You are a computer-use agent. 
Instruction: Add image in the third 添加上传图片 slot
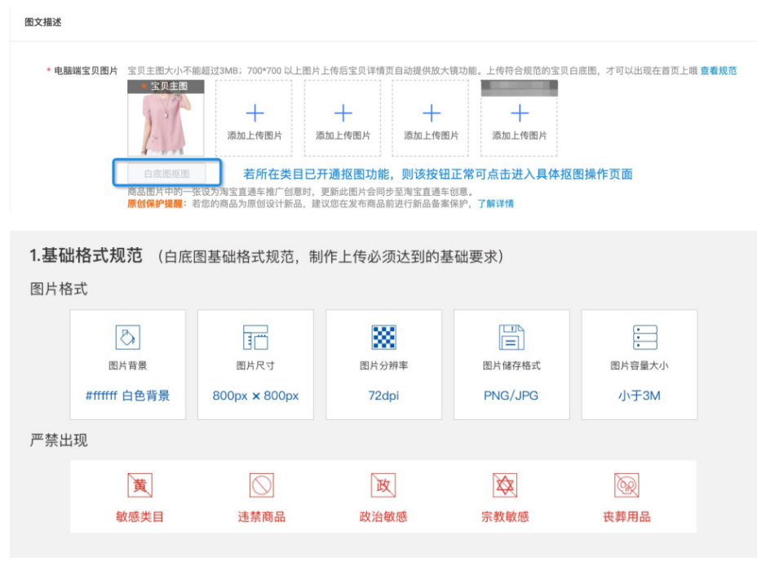431,119
